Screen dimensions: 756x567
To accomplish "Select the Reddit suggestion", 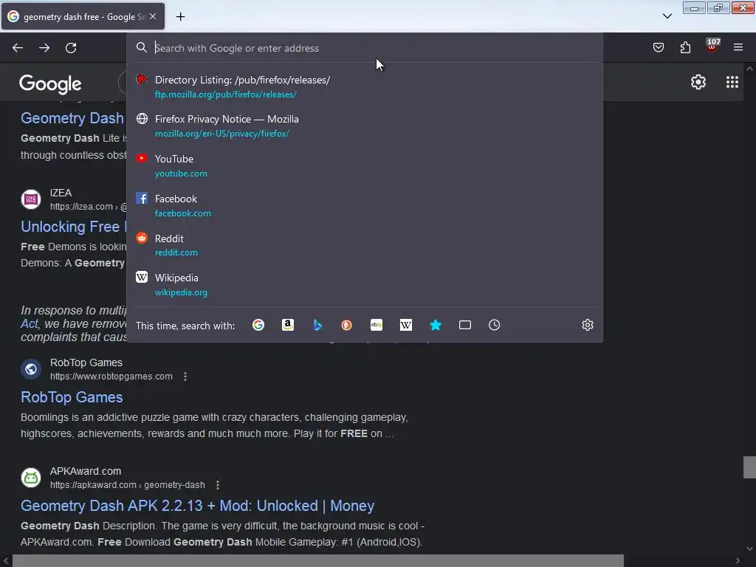I will click(x=365, y=245).
